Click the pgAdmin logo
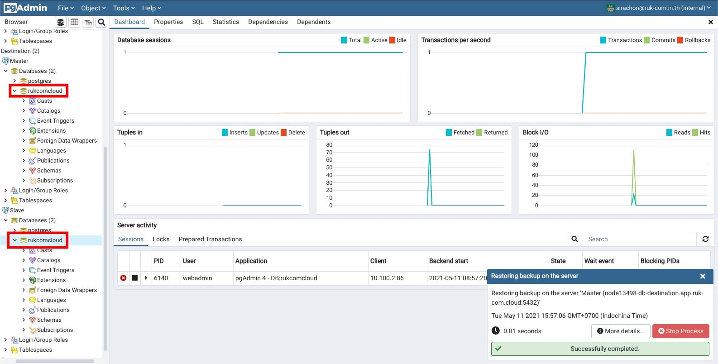Image resolution: width=718 pixels, height=364 pixels. coord(25,8)
